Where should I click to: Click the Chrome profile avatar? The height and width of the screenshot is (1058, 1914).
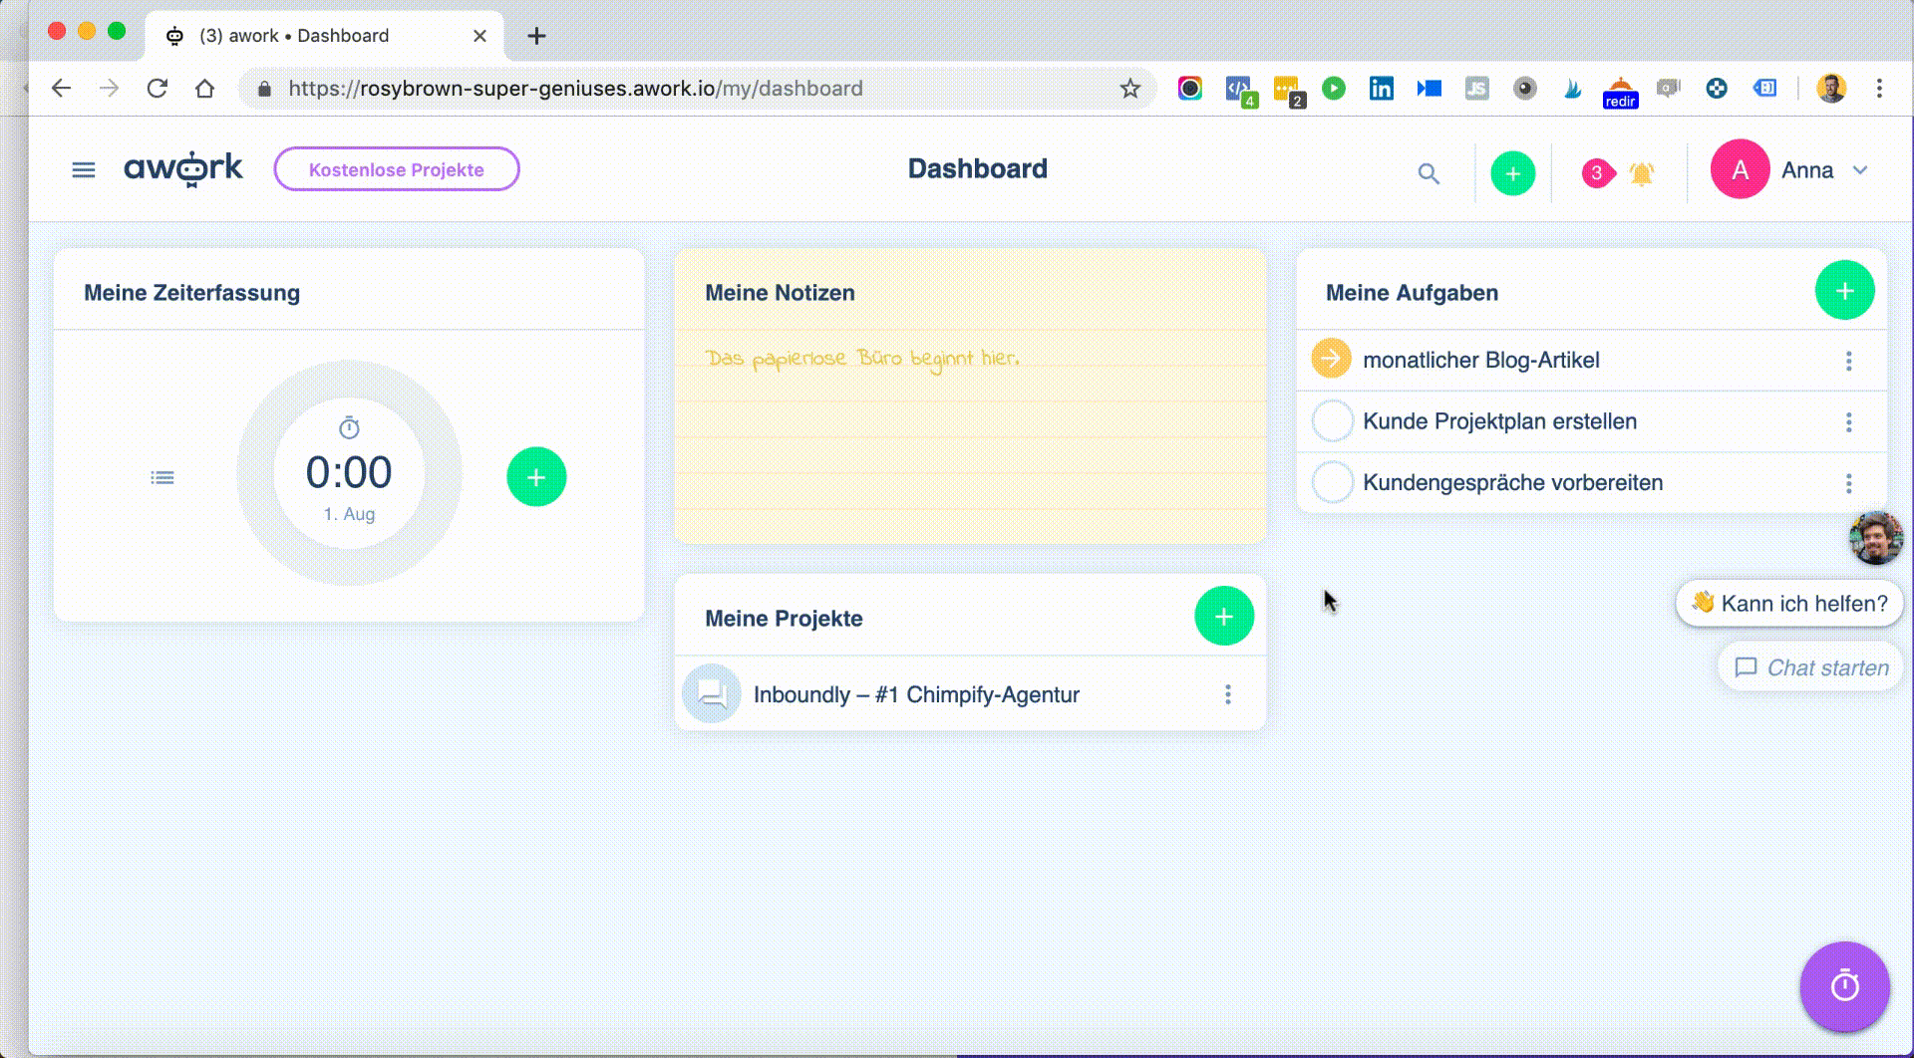click(x=1831, y=89)
